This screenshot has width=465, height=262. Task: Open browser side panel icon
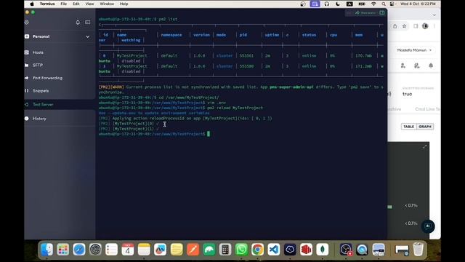(416, 26)
